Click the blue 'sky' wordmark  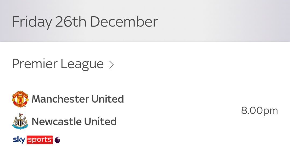click(x=19, y=140)
